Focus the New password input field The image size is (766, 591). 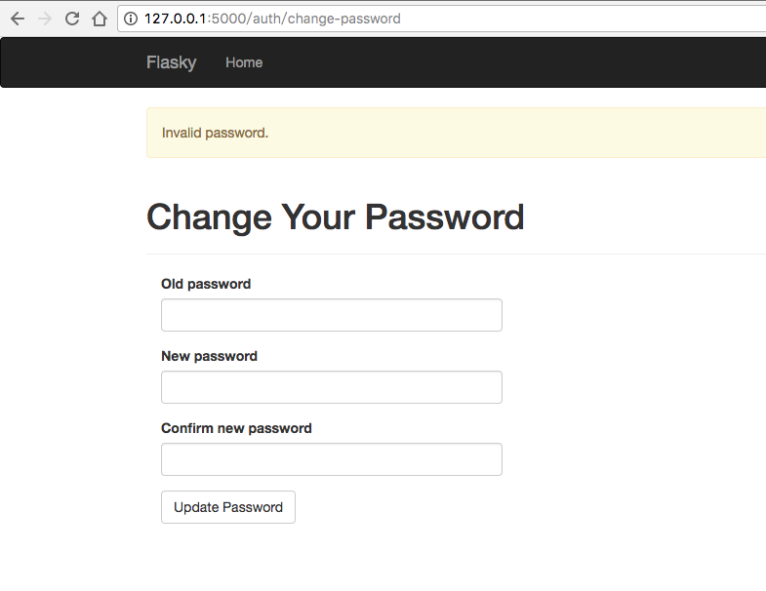coord(331,387)
